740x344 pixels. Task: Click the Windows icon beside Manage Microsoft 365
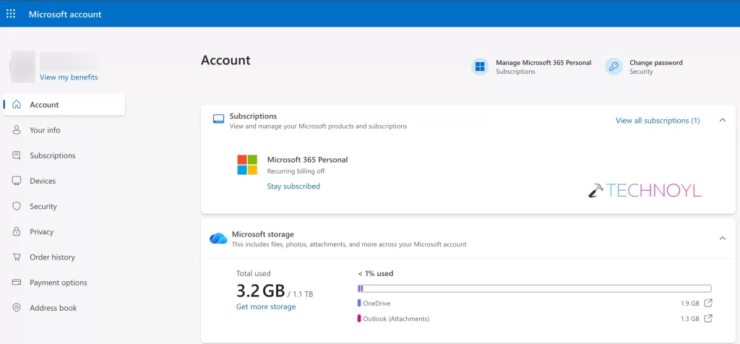pos(480,66)
